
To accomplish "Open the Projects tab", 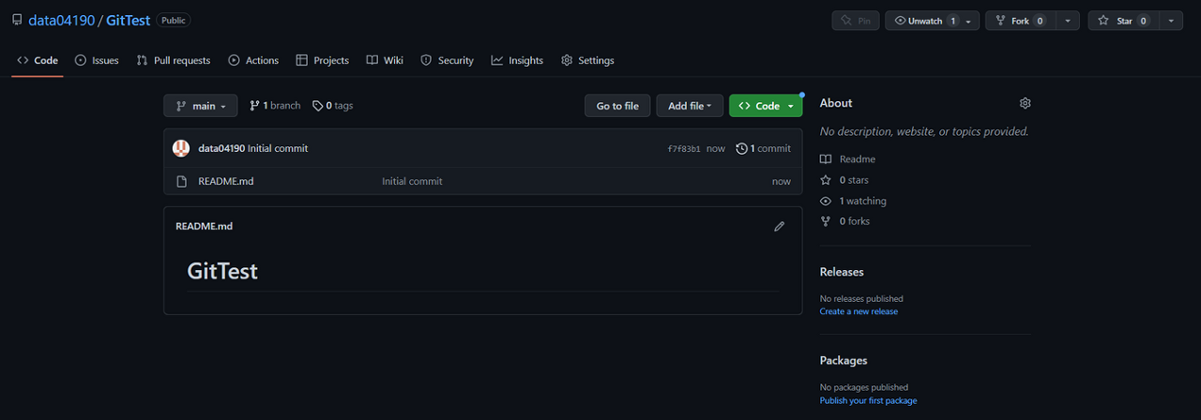I will click(323, 60).
